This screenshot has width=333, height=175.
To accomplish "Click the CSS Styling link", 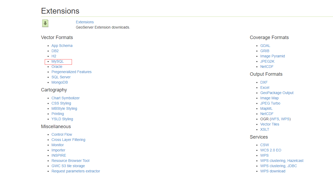I will (61, 103).
